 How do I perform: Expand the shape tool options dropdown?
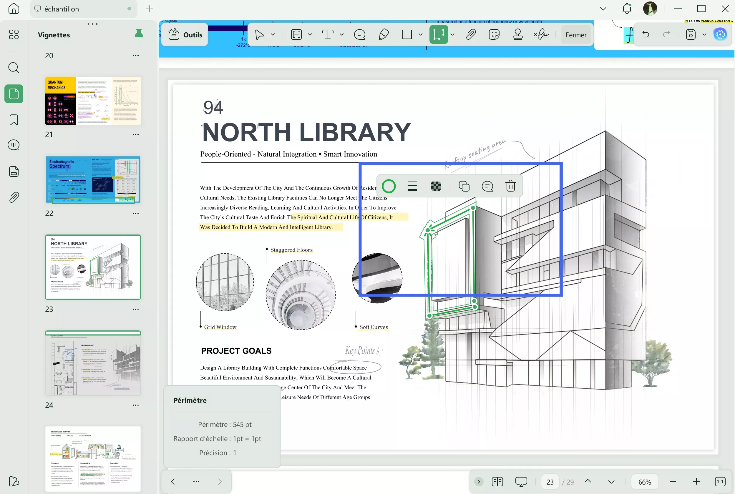pos(420,34)
